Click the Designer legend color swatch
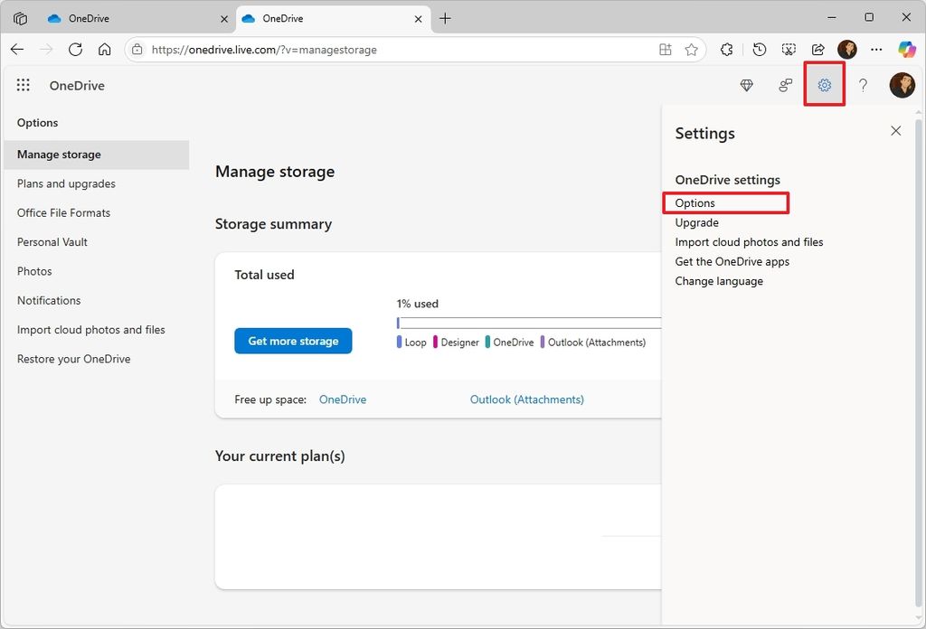Screen dimensions: 926x629 pos(435,342)
